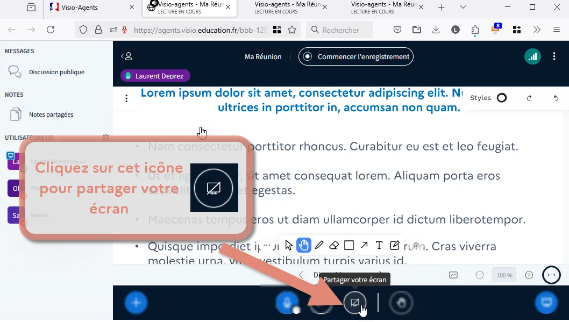This screenshot has height=322, width=569.
Task: Zoom out the presentation
Action: (x=479, y=275)
